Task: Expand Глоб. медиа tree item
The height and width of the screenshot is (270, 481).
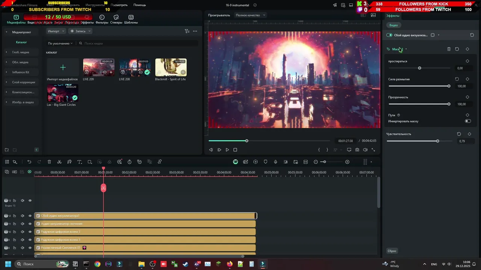Action: point(6,52)
